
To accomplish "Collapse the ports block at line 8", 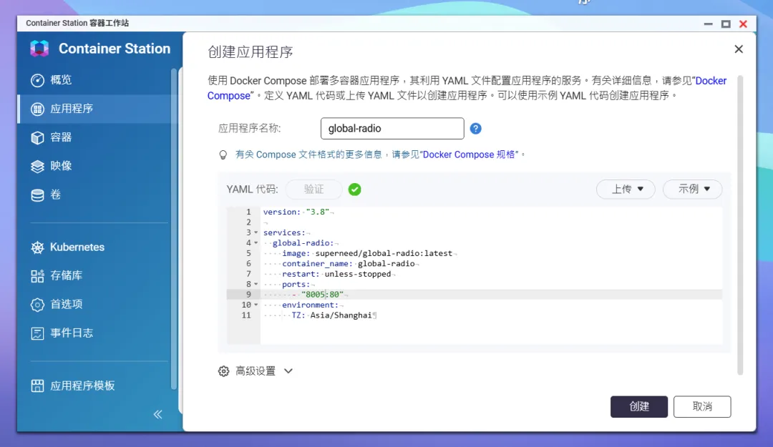I will coord(256,284).
